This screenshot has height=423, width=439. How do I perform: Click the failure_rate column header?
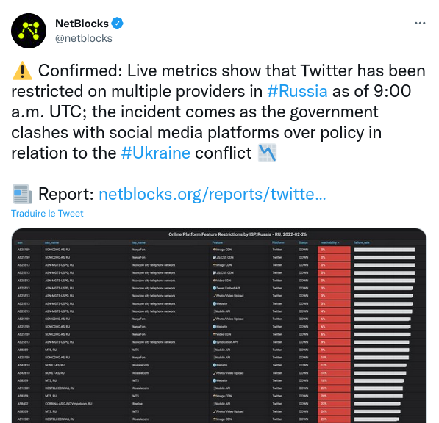point(362,242)
